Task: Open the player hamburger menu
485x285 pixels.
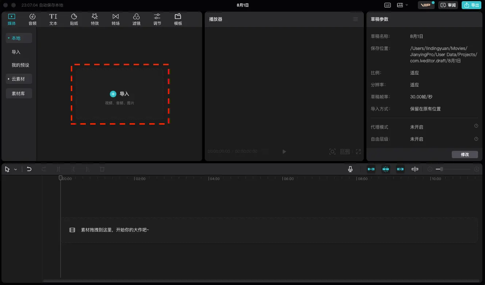Action: [355, 19]
